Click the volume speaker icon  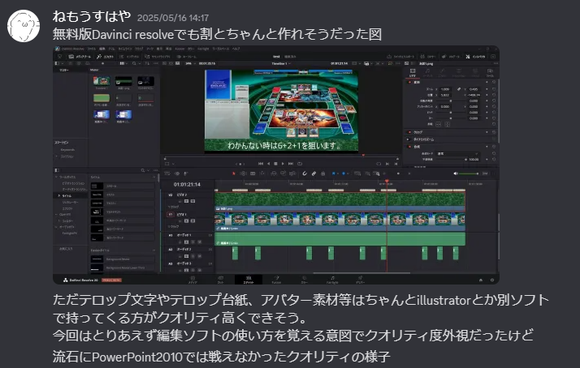tap(456, 173)
